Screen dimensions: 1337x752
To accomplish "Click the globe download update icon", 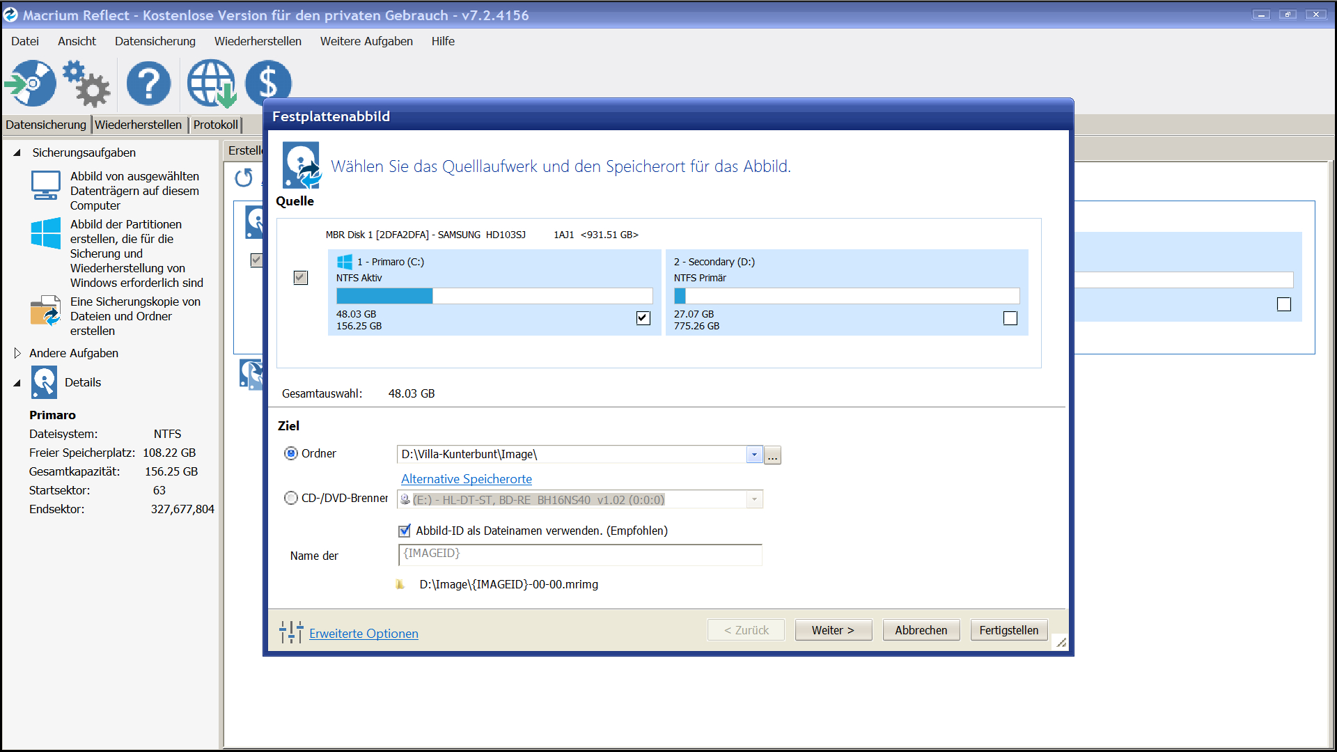I will click(x=211, y=83).
